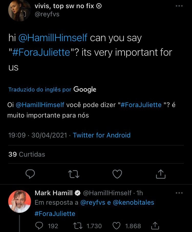The height and width of the screenshot is (232, 192).
Task: Open more options for the vivis tweet
Action: point(179,6)
